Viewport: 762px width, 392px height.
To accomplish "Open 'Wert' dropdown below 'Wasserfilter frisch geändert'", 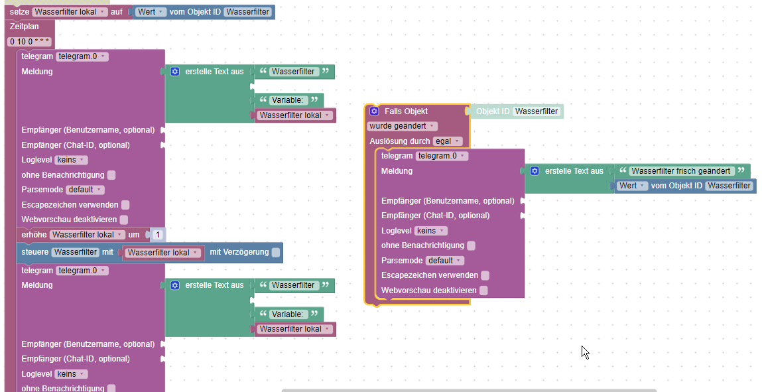I will tap(632, 186).
